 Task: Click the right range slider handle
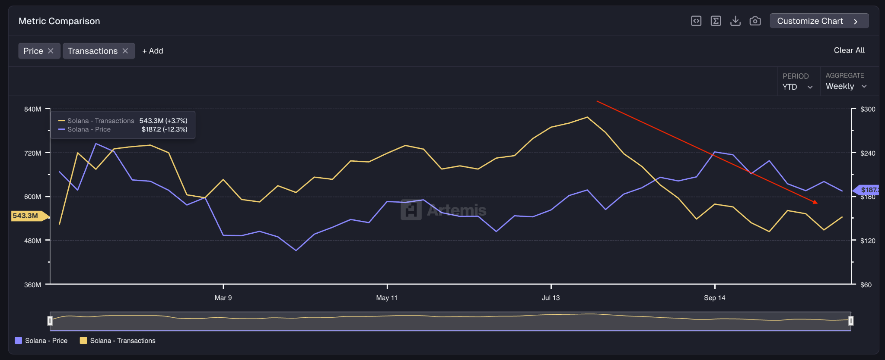[851, 321]
